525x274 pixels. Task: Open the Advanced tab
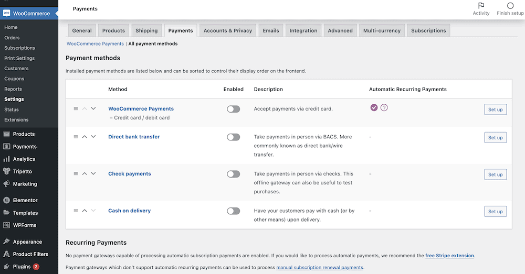[340, 30]
